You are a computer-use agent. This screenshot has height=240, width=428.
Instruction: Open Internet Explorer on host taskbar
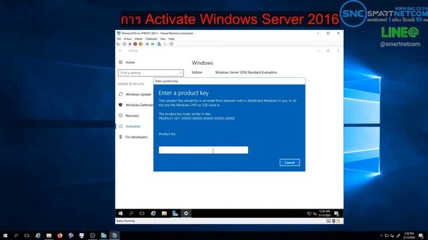[x=38, y=235]
